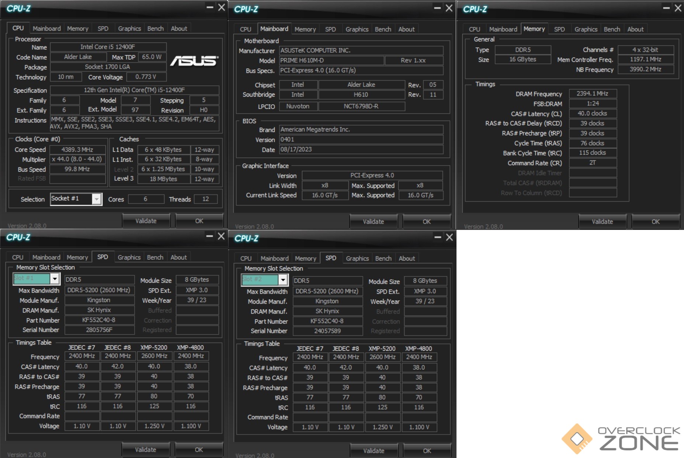
Task: Click part number 'KF552C40-8' in the Slot #1 window
Action: (100, 320)
